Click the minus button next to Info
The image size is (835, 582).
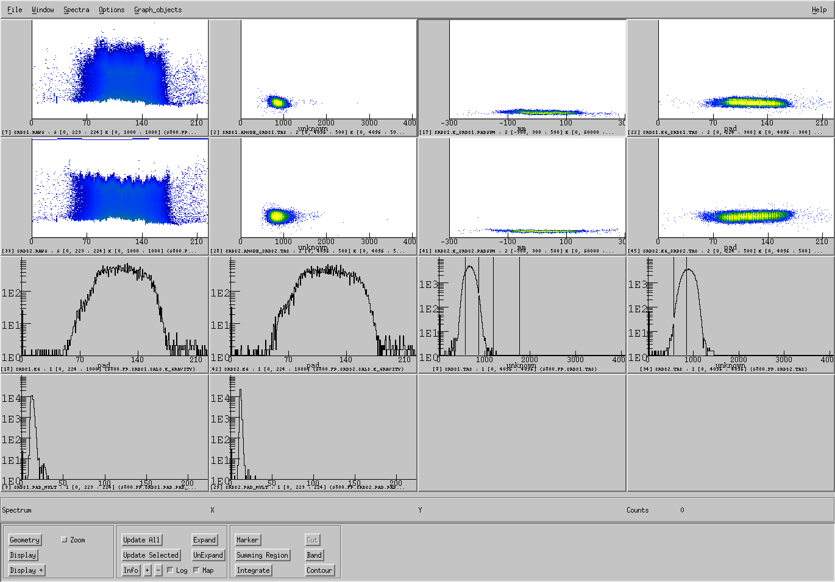pos(158,570)
